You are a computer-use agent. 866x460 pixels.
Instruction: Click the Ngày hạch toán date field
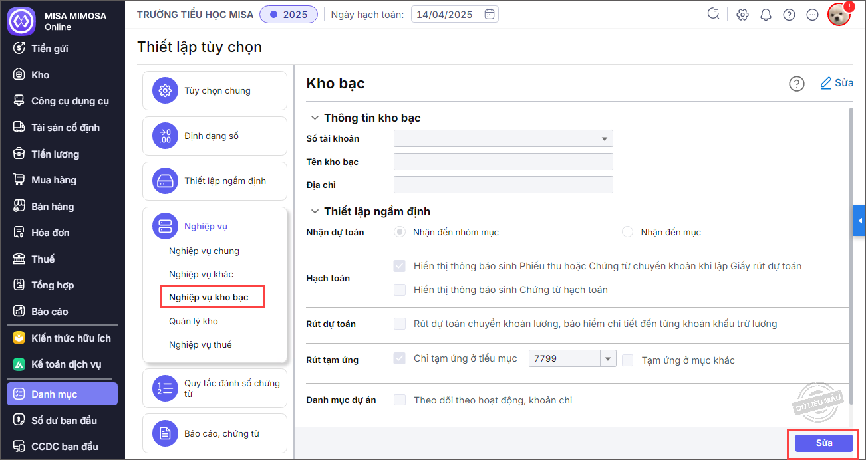[455, 14]
